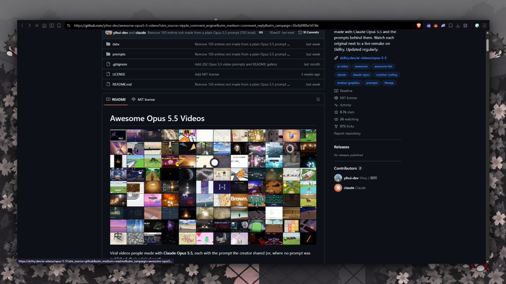Click the claude avatar in Contributors

click(338, 188)
